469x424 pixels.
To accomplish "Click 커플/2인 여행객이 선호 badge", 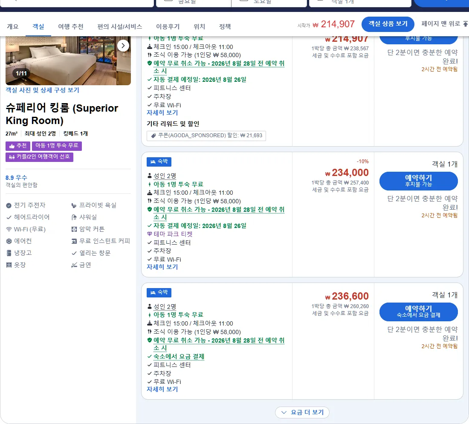I will click(39, 157).
